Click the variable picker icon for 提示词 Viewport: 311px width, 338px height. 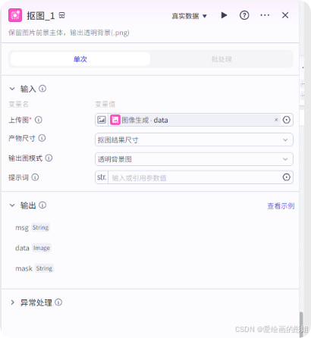(x=286, y=177)
